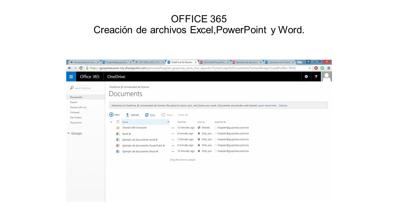
Task: Open Recycle bin in navigation
Action: (76, 123)
